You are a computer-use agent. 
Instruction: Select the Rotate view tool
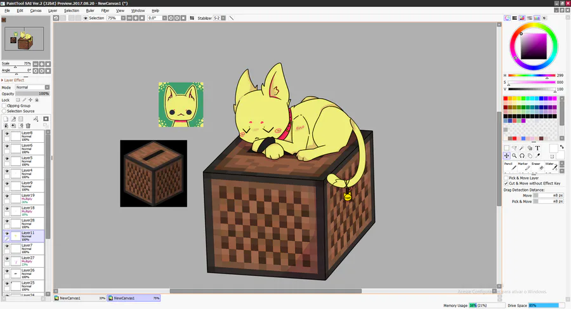point(522,155)
